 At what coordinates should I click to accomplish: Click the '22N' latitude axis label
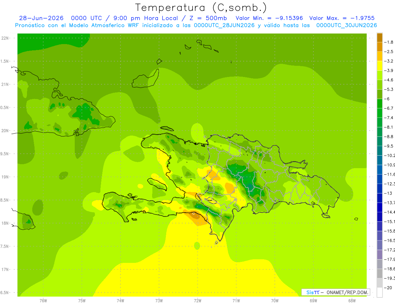5,38
